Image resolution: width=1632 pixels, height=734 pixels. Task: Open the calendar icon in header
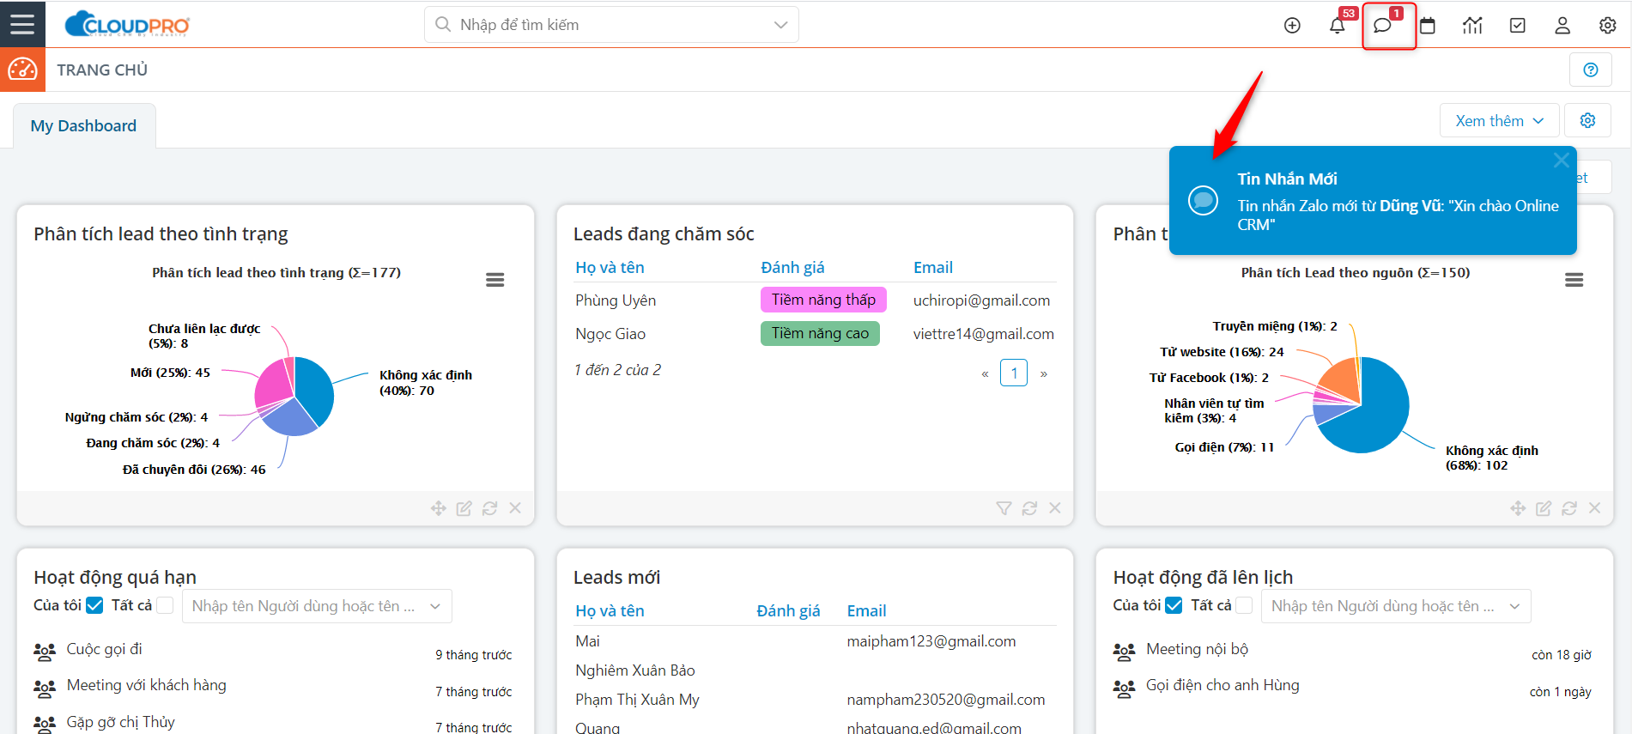tap(1428, 26)
